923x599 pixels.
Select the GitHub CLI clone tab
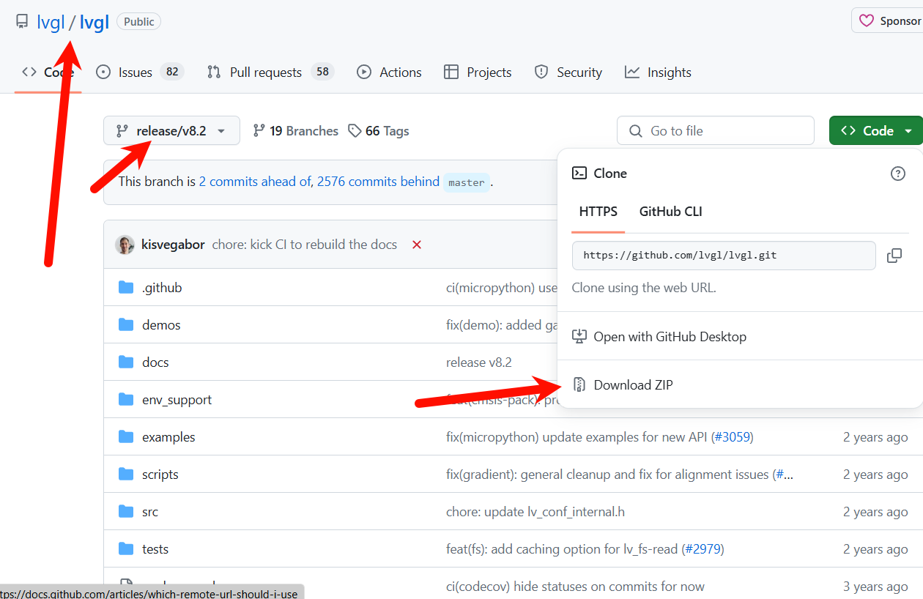[x=671, y=212]
